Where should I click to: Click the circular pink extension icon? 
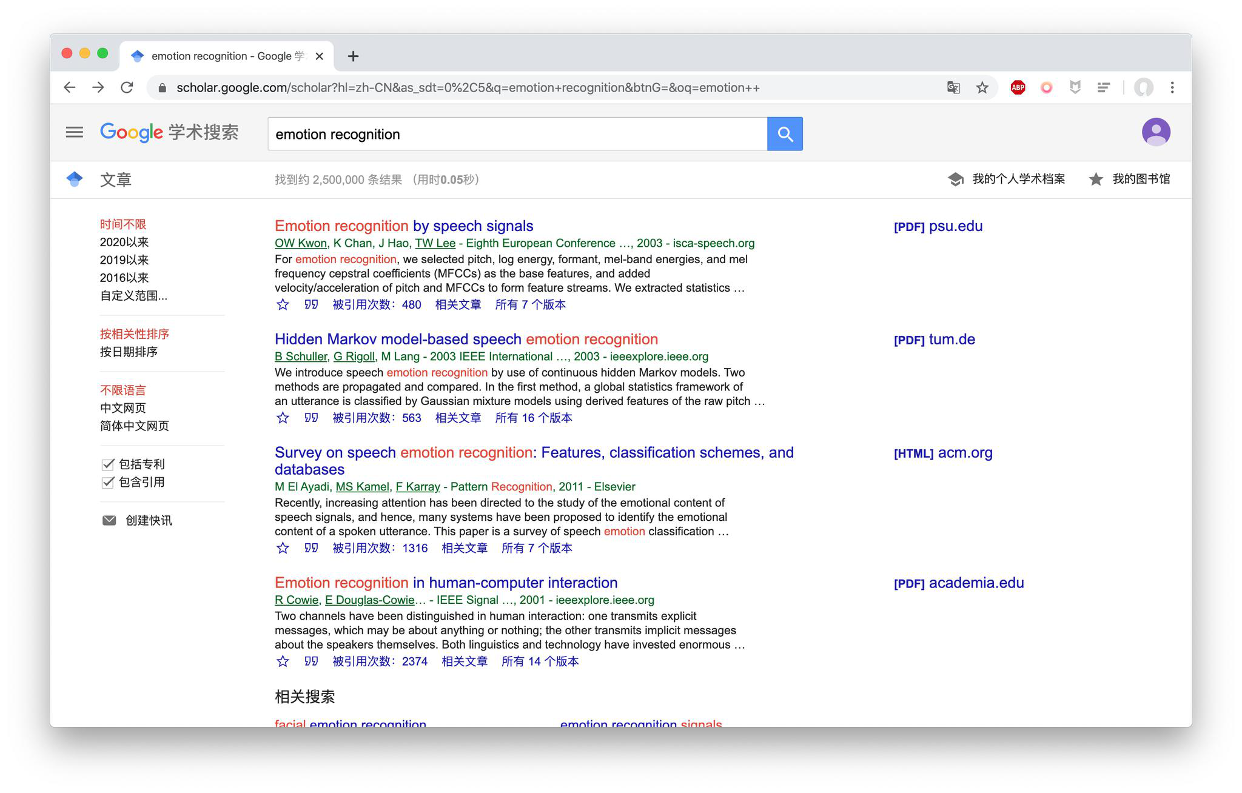(1046, 87)
